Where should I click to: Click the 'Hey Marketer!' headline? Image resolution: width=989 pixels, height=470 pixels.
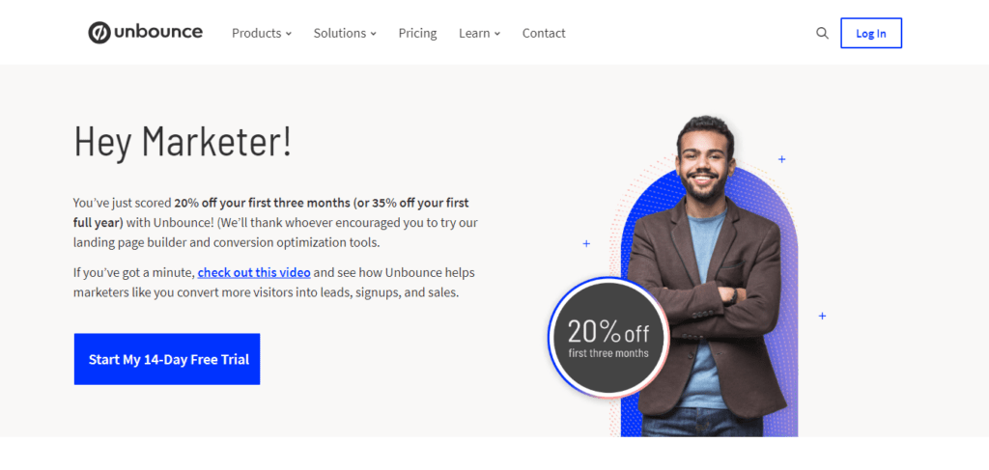tap(183, 141)
